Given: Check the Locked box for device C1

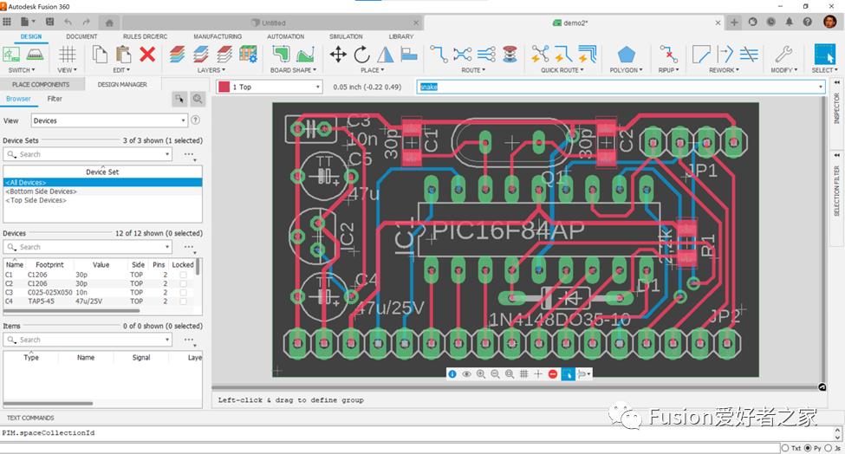Looking at the screenshot, I should [x=183, y=275].
